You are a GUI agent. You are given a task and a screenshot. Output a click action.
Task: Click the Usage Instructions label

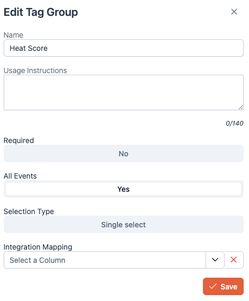click(x=35, y=70)
